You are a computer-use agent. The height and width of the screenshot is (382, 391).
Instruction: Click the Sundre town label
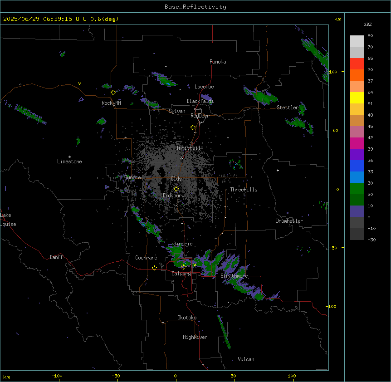coord(132,177)
